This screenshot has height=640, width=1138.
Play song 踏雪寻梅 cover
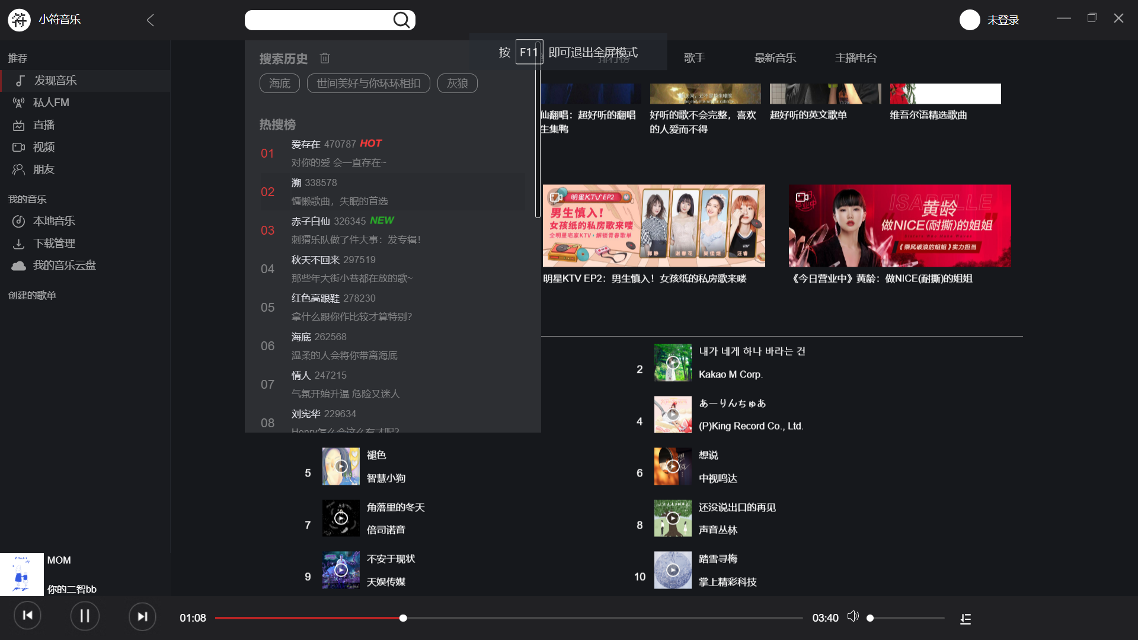click(x=673, y=570)
